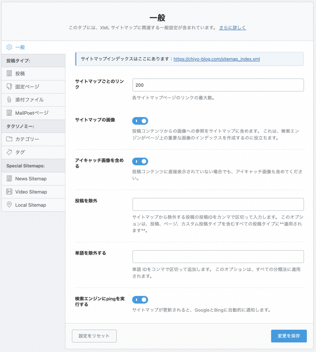Open the sitemap_index.xml URL link

(x=217, y=59)
